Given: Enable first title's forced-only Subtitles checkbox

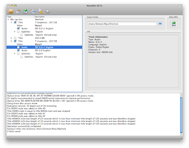Looking at the screenshot, I should [x=22, y=35].
